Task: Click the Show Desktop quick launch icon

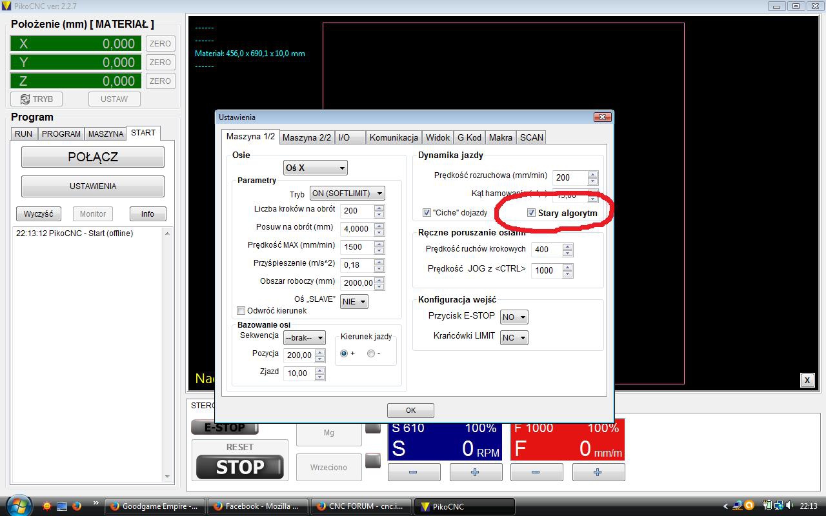Action: coord(61,506)
